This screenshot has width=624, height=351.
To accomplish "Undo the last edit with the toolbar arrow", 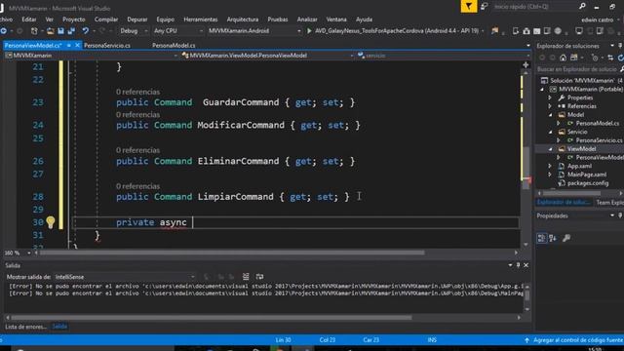I will pyautogui.click(x=85, y=30).
